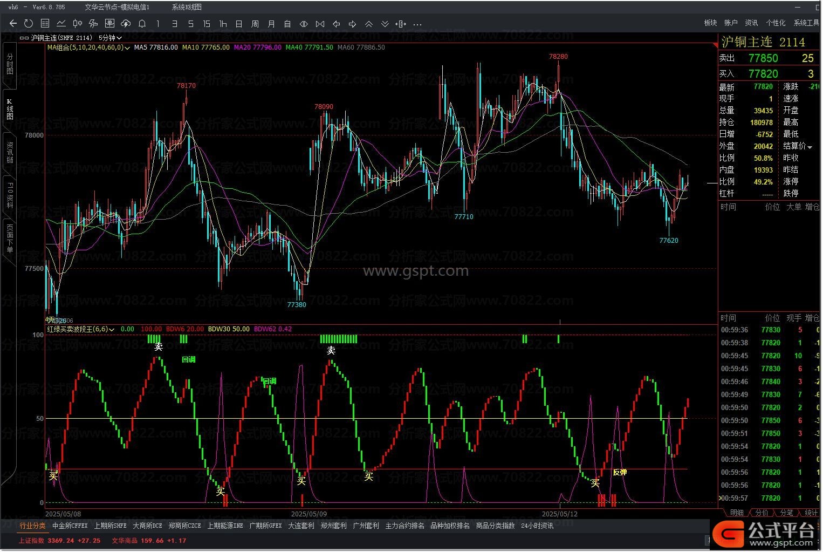
Task: Click the 78280 high price label
Action: pos(558,57)
